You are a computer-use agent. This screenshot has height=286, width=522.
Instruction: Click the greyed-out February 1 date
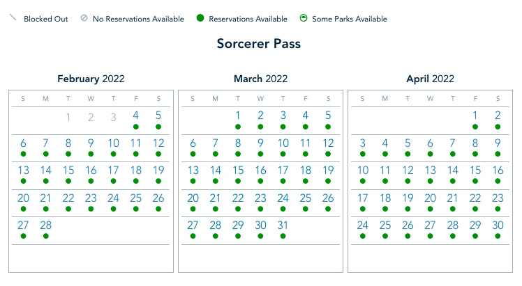point(68,117)
